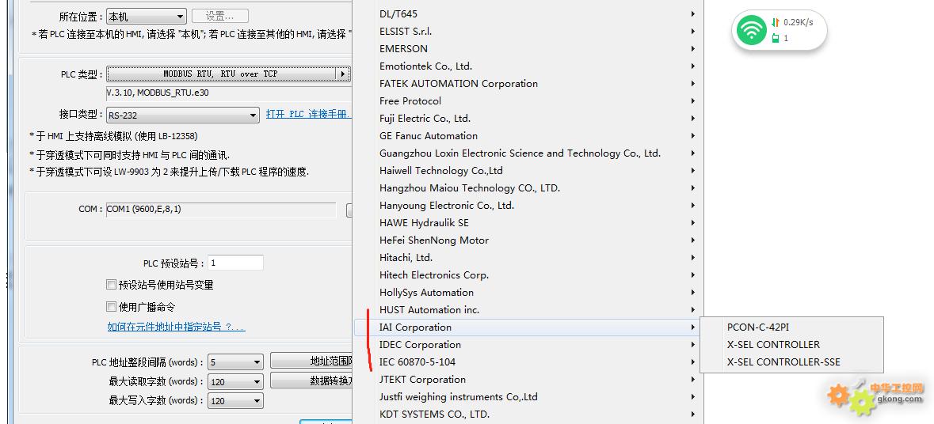Select EMERSON menu entry

[528, 49]
